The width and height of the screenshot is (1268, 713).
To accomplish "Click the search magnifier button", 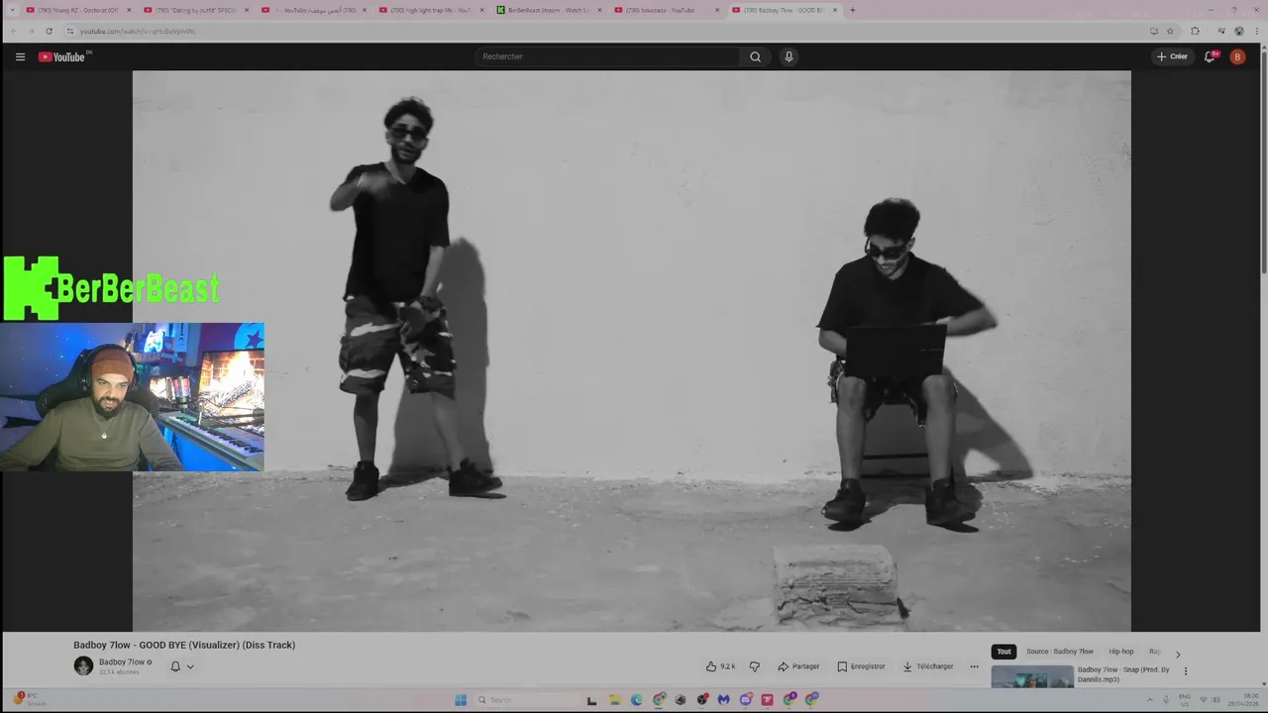I will click(755, 56).
